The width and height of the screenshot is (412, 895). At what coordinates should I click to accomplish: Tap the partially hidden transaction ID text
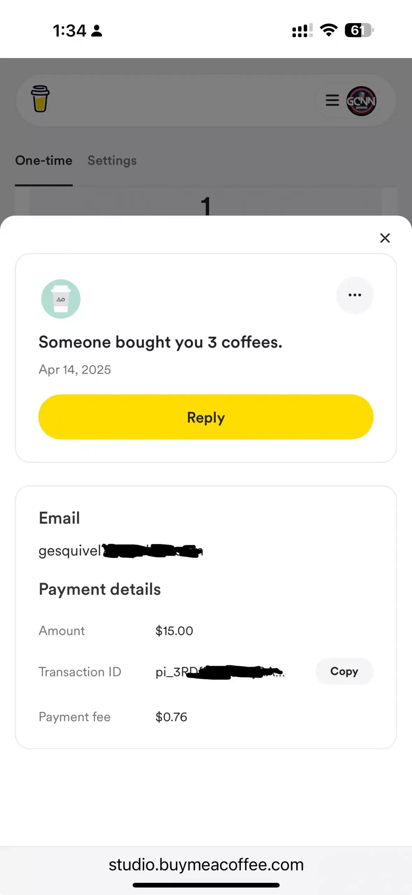tap(220, 672)
